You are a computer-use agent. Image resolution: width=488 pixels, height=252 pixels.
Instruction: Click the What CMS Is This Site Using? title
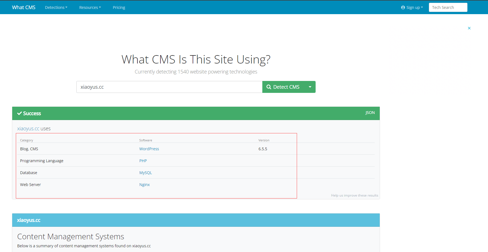pos(196,59)
